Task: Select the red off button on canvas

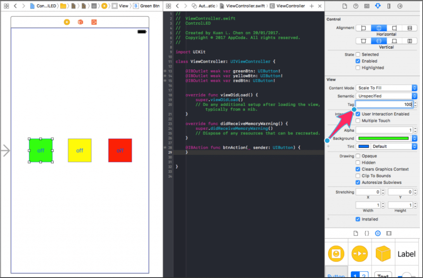Action: [120, 150]
